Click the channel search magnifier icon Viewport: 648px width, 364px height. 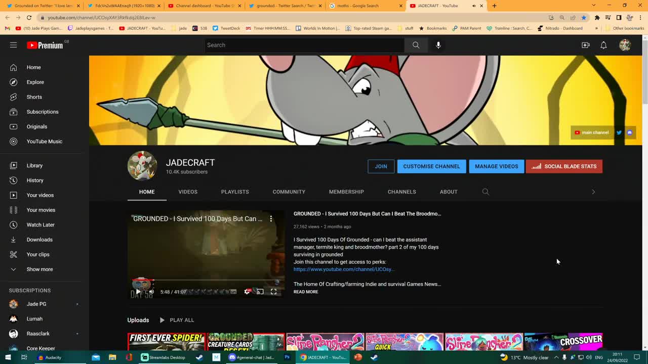[x=485, y=192]
